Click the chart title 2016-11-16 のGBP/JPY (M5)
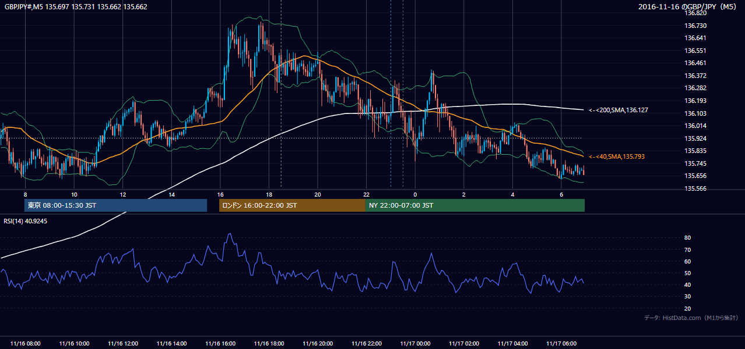The image size is (745, 349). click(x=688, y=7)
